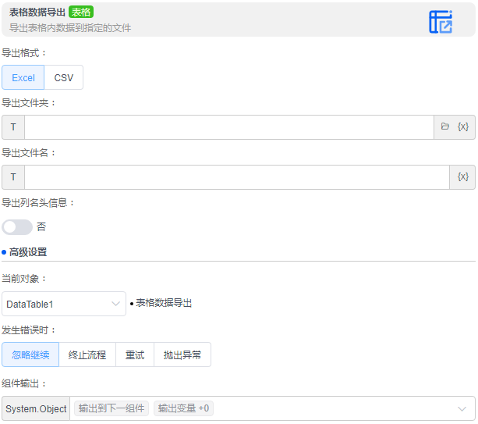Open folder browser for export folder

(x=444, y=126)
